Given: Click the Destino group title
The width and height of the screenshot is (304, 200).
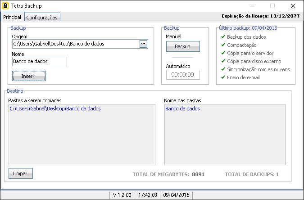Looking at the screenshot, I should pos(15,91).
